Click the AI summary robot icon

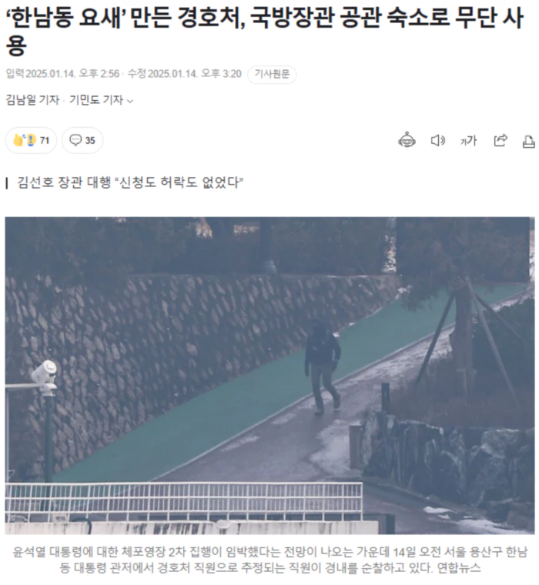coord(407,140)
